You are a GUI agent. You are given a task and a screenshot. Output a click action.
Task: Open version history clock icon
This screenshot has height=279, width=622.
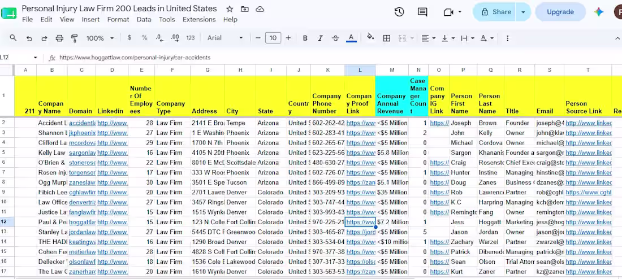click(399, 12)
